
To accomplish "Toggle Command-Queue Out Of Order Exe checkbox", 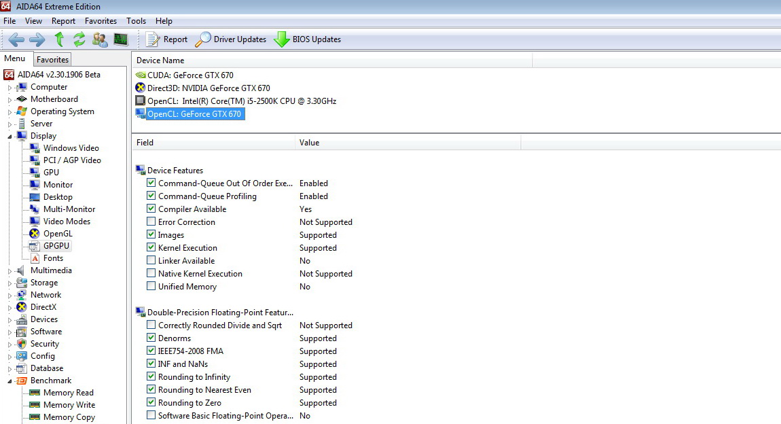I will coord(151,183).
